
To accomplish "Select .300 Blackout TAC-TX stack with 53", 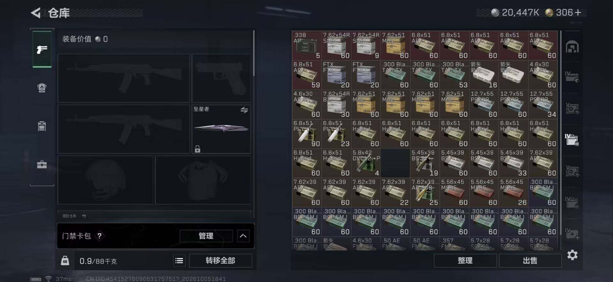I will click(x=454, y=75).
